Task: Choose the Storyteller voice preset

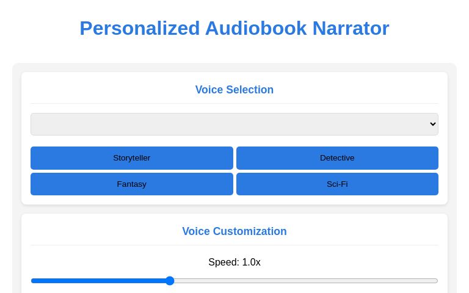Action: click(x=132, y=158)
